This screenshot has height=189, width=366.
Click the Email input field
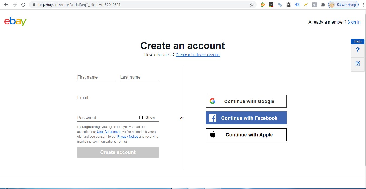118,98
